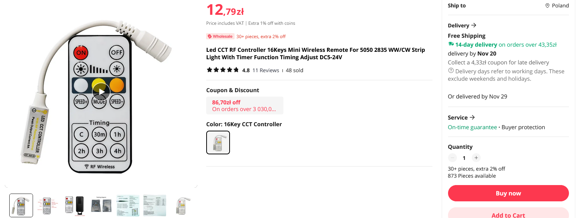Click the Delivery arrow icon
This screenshot has height=218, width=576.
click(474, 26)
